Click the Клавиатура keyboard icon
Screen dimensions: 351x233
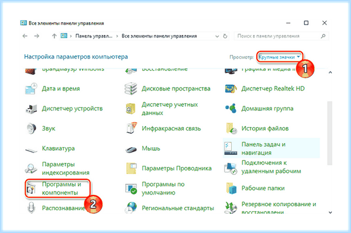(x=31, y=149)
